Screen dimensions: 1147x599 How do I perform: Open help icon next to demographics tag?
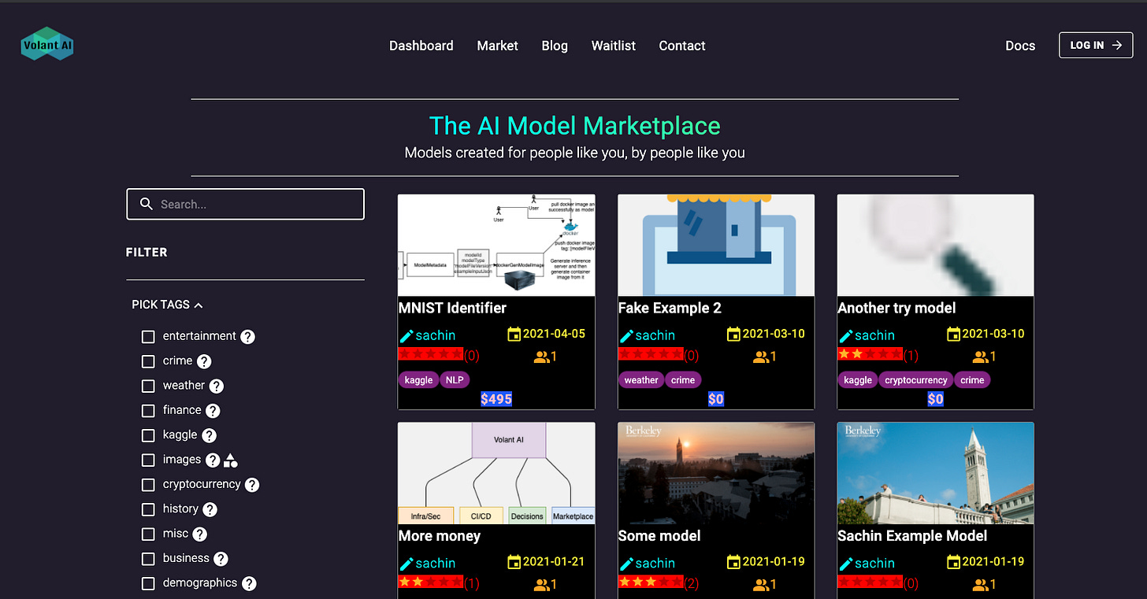249,583
